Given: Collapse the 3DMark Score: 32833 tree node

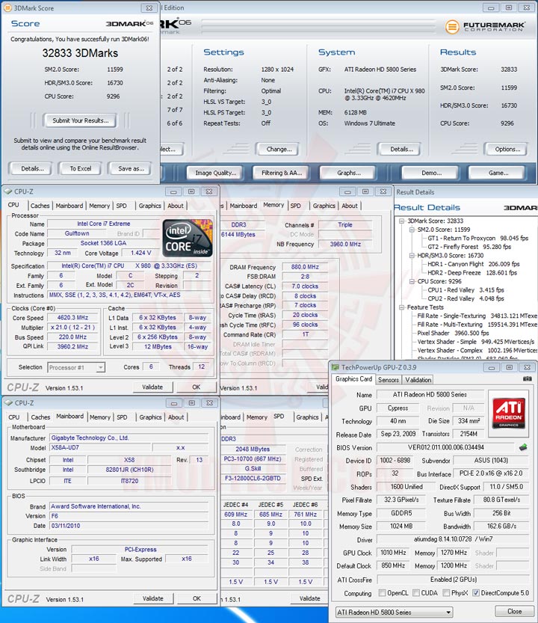Looking at the screenshot, I should (x=401, y=221).
